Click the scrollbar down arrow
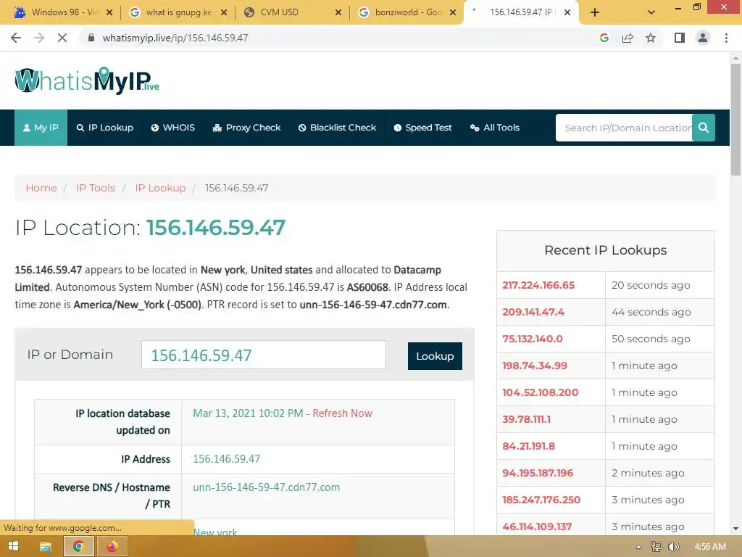Image resolution: width=742 pixels, height=557 pixels. click(735, 528)
